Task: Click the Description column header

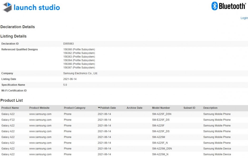Action: [210, 108]
